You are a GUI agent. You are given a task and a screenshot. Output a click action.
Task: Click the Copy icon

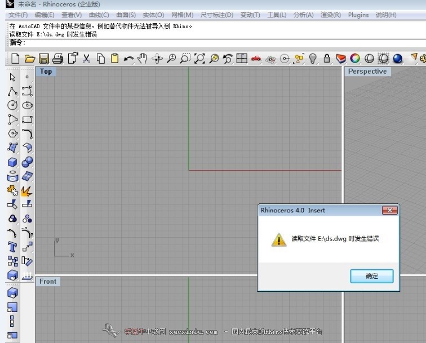coord(101,59)
